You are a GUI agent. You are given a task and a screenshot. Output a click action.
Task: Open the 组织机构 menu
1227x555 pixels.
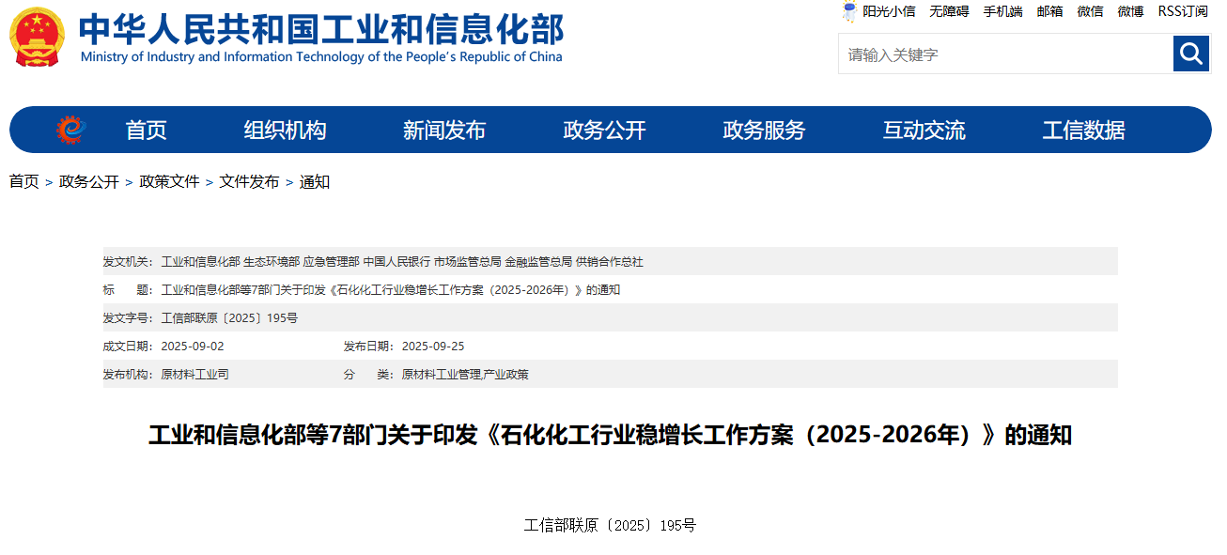(284, 130)
